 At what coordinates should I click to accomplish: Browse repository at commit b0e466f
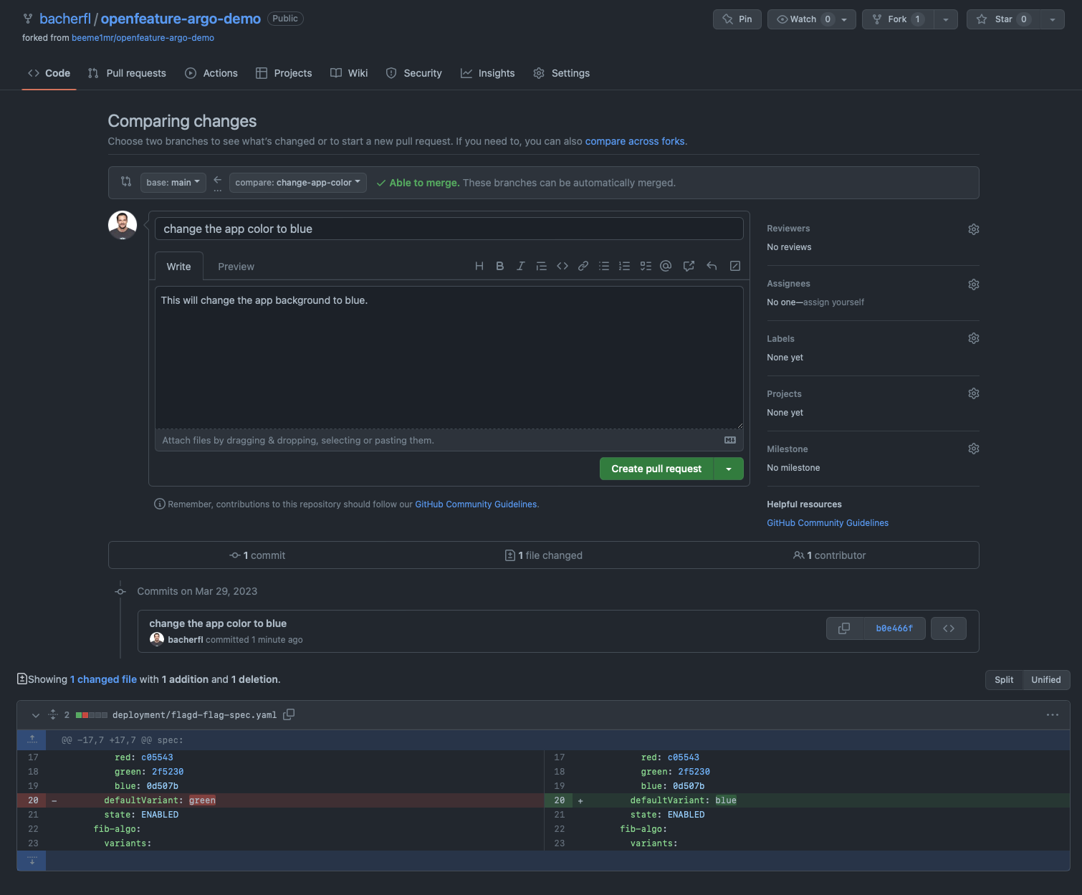pos(949,628)
